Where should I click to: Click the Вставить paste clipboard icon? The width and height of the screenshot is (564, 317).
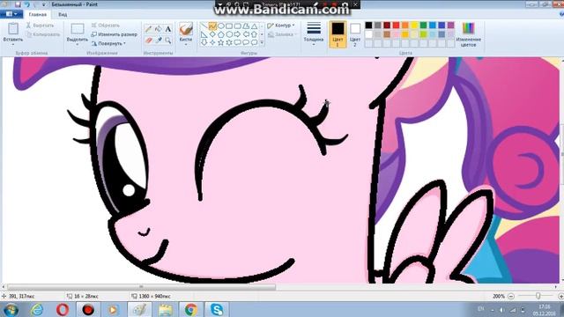(x=13, y=28)
